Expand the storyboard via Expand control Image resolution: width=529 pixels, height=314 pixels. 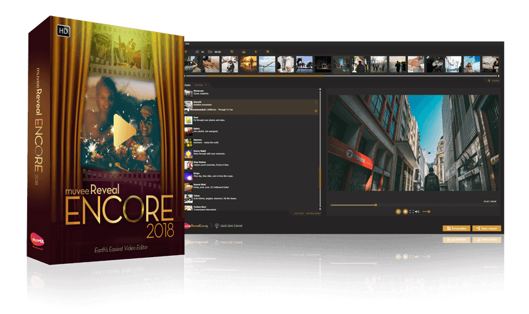[494, 80]
